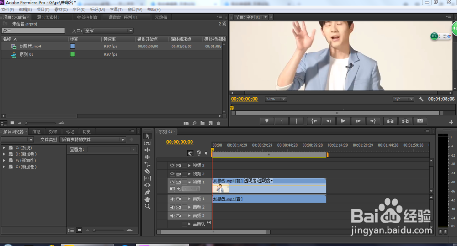Click the Go to Out point button

[x=373, y=121]
